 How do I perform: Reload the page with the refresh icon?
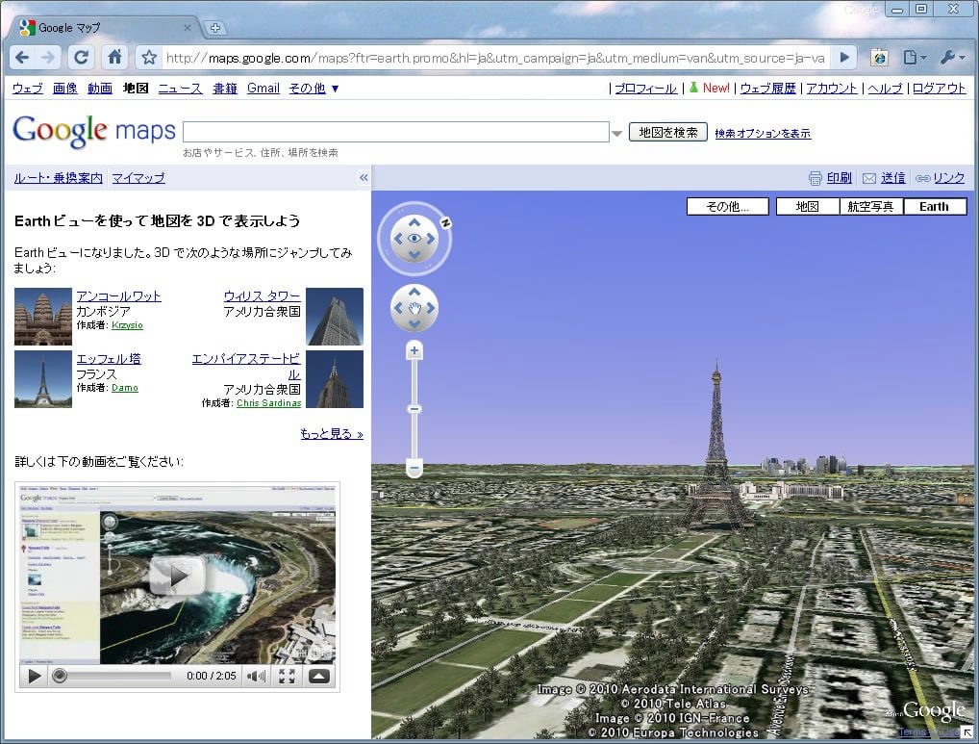[82, 57]
